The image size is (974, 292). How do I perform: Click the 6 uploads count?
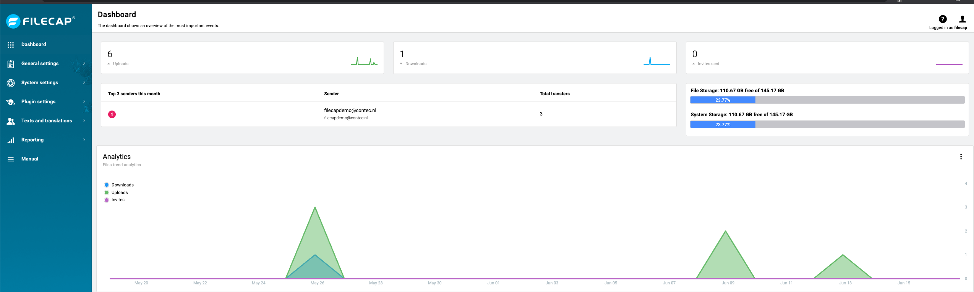tap(110, 54)
